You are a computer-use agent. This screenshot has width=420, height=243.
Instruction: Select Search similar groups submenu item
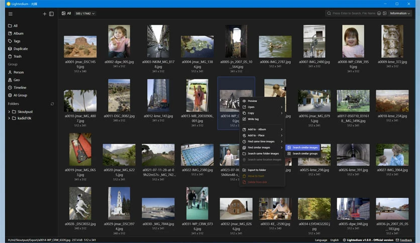(302, 154)
